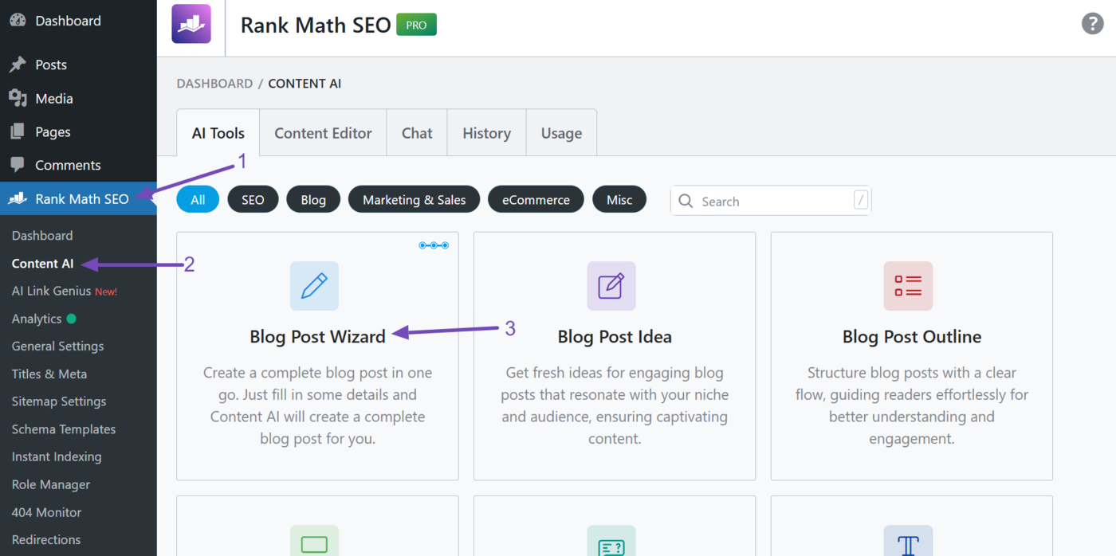The image size is (1116, 556).
Task: Open the Blog Post Wizard title
Action: pyautogui.click(x=317, y=337)
